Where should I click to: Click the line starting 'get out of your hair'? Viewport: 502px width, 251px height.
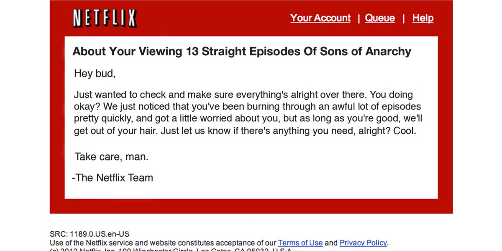click(245, 131)
